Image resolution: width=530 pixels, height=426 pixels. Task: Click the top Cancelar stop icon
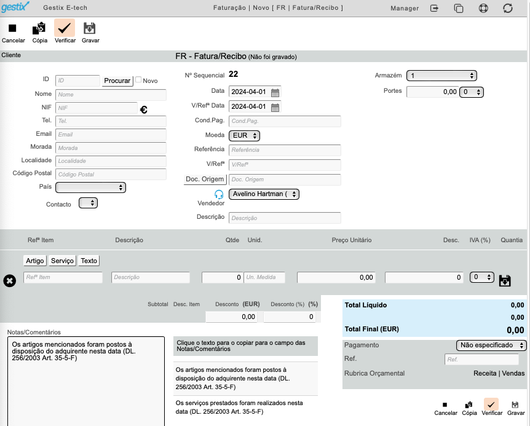pyautogui.click(x=12, y=28)
